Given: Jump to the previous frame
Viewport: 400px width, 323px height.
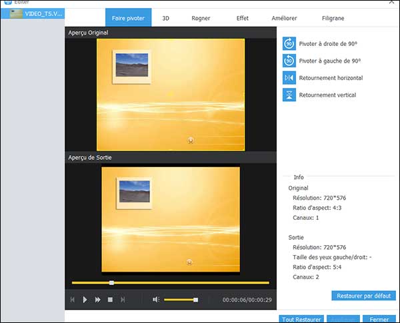Looking at the screenshot, I should pyautogui.click(x=73, y=300).
